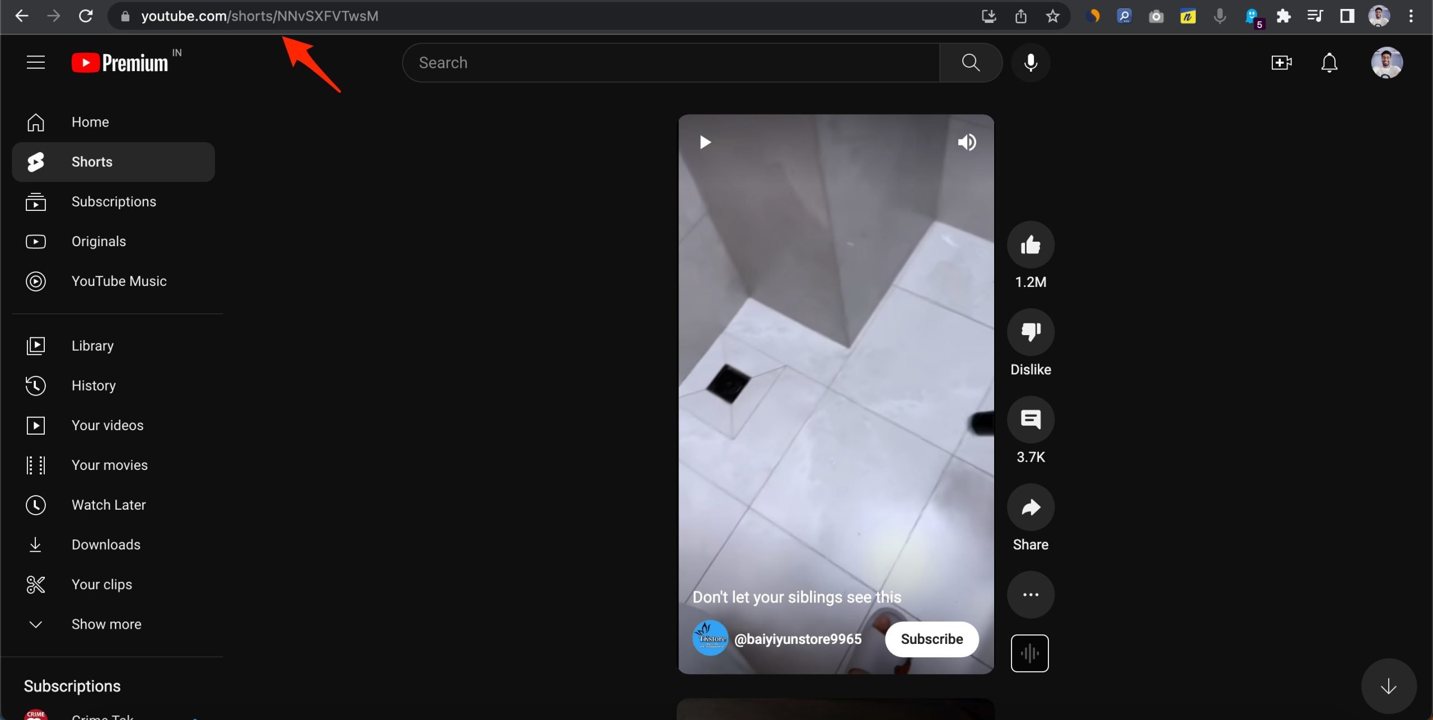The width and height of the screenshot is (1433, 720).
Task: Share this Short via arrow icon
Action: [x=1030, y=507]
